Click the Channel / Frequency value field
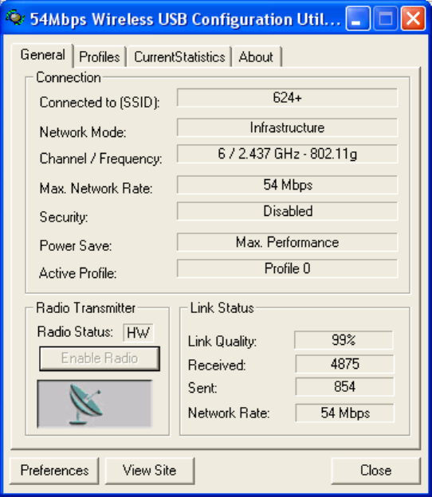 click(287, 154)
